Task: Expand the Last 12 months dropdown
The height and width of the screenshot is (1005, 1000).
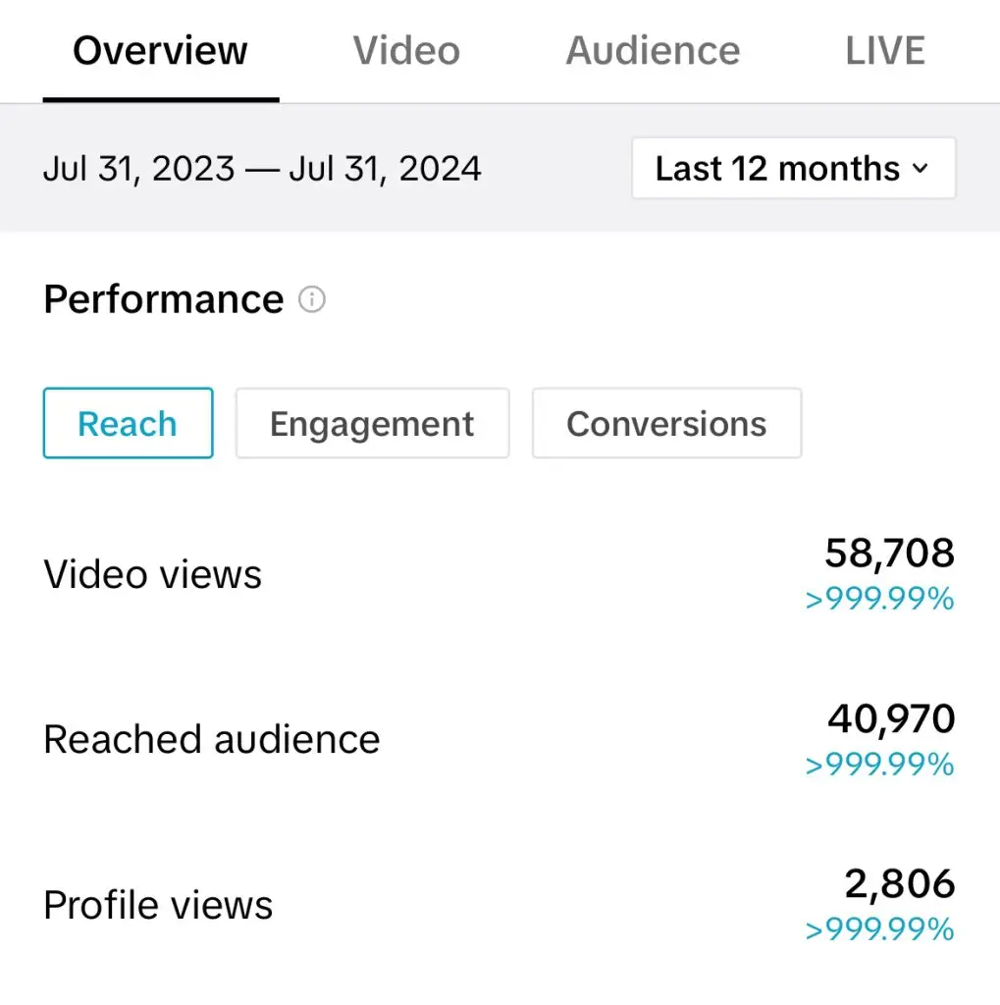Action: 793,169
